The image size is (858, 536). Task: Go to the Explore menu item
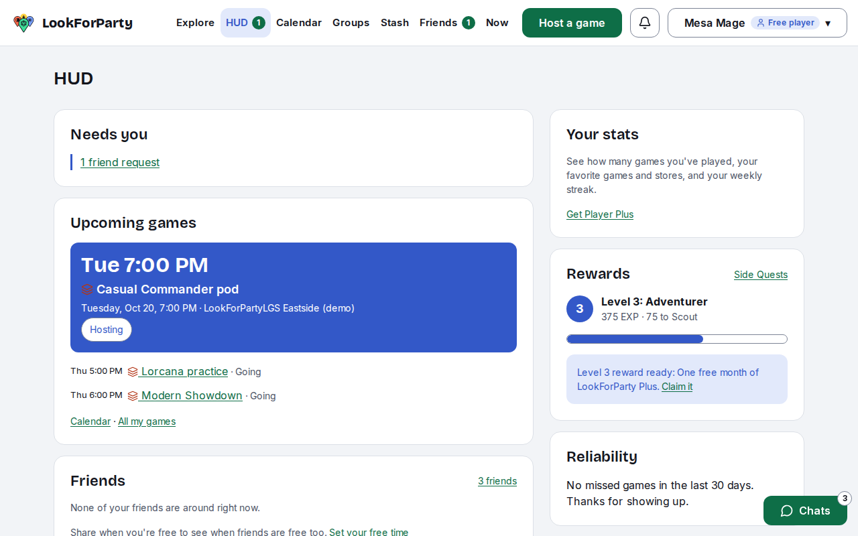click(195, 23)
